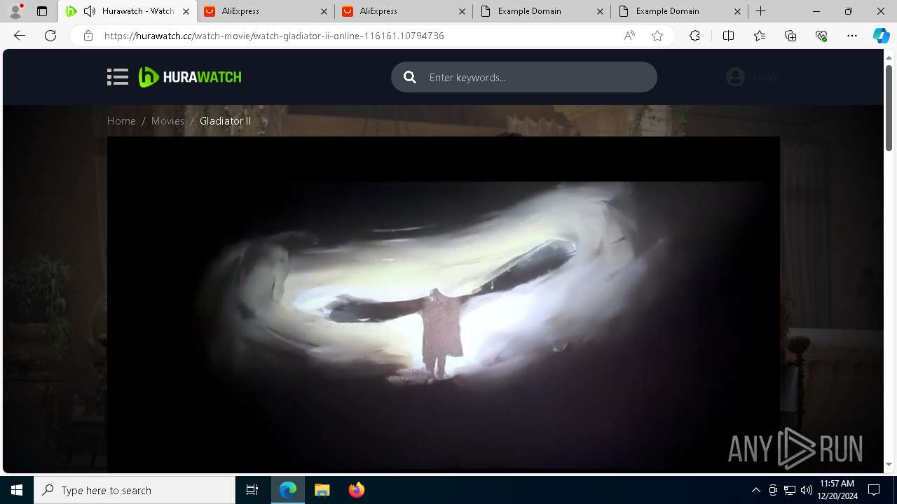This screenshot has height=504, width=897.
Task: Click the user avatar icon beside Login
Action: (x=735, y=77)
